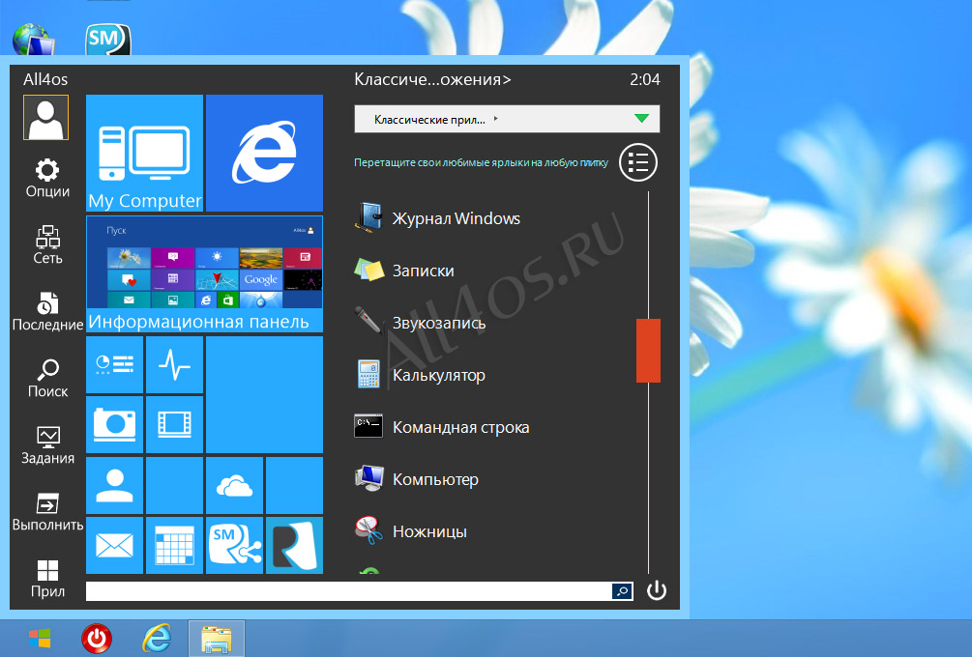Open the film video tile
The width and height of the screenshot is (972, 657).
pyautogui.click(x=174, y=425)
